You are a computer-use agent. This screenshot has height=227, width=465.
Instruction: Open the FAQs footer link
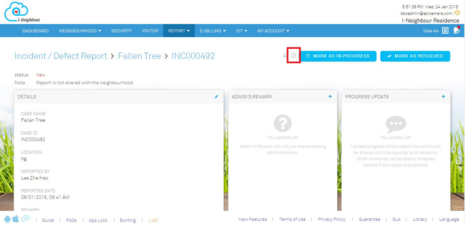coord(71,221)
